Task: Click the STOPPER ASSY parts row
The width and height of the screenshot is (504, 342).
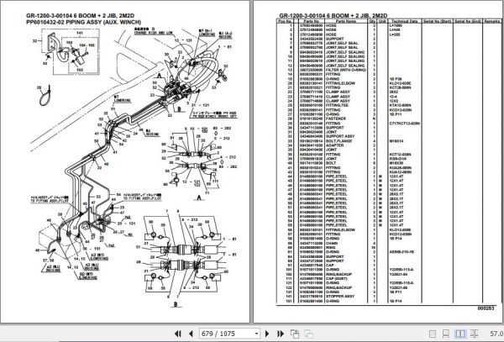Action: point(389,297)
